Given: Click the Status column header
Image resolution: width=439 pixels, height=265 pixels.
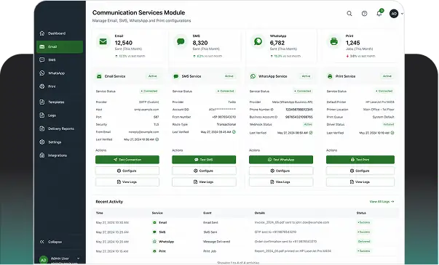Looking at the screenshot, I should tap(361, 213).
